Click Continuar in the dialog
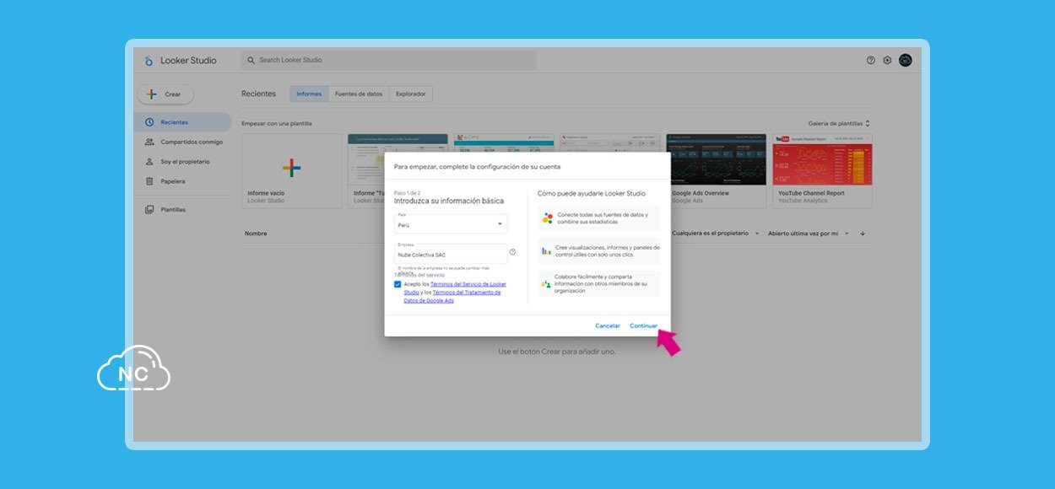The height and width of the screenshot is (489, 1055). pyautogui.click(x=643, y=325)
